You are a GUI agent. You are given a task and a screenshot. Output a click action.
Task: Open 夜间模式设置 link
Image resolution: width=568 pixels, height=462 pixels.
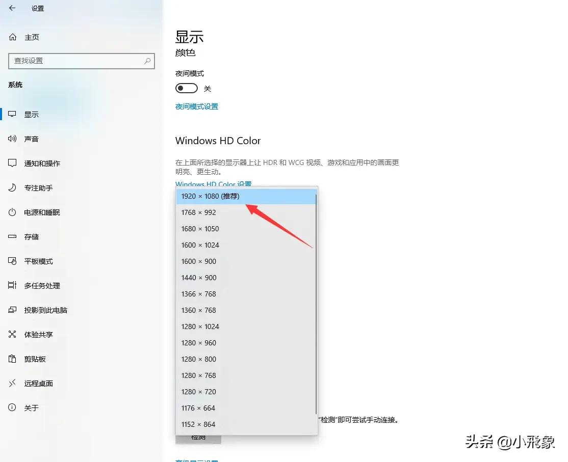click(x=196, y=106)
